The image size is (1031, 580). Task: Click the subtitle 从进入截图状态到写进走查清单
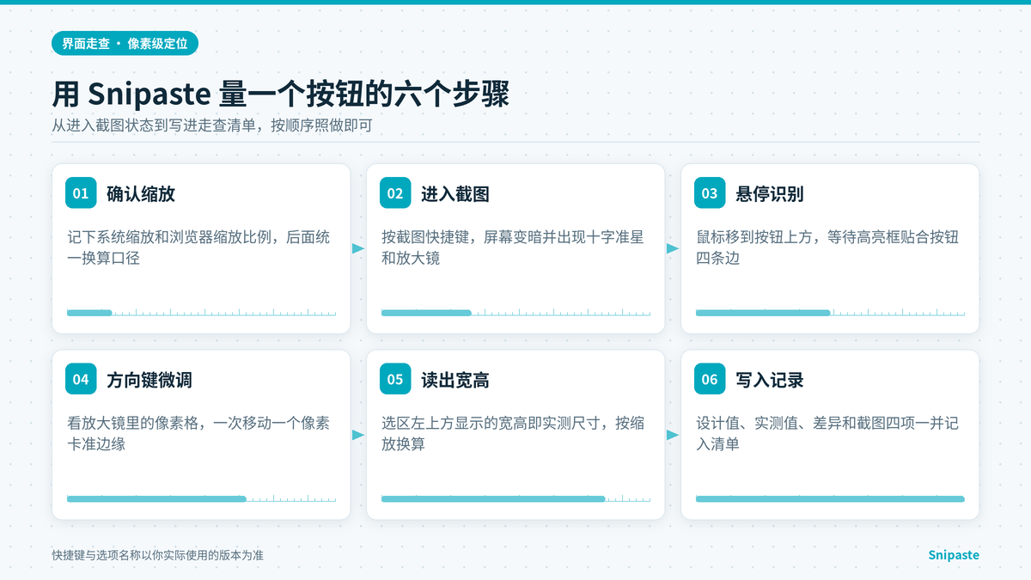coord(211,125)
